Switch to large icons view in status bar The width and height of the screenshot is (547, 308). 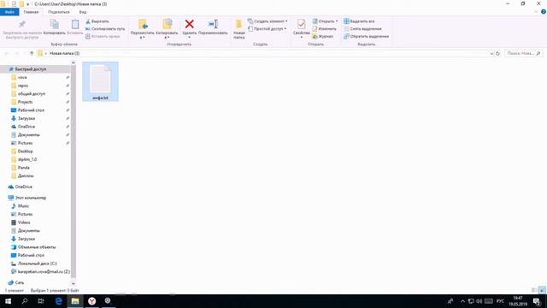542,290
